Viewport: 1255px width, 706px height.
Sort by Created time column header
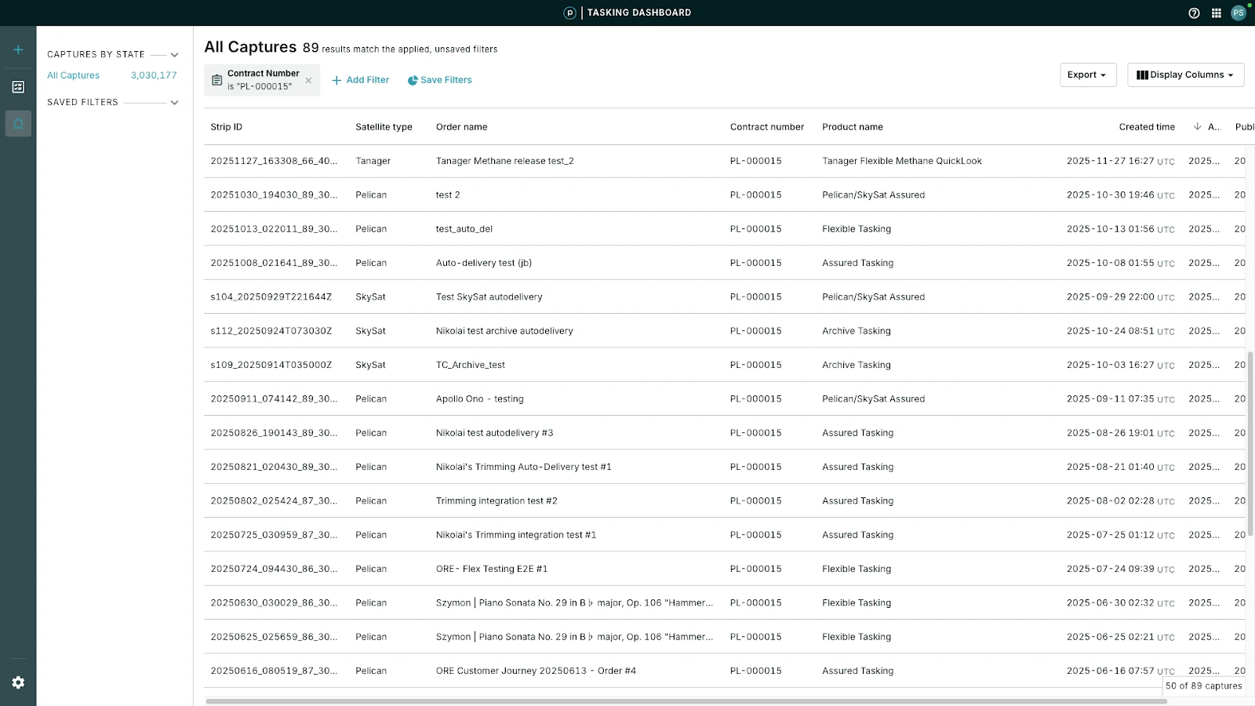1146,127
